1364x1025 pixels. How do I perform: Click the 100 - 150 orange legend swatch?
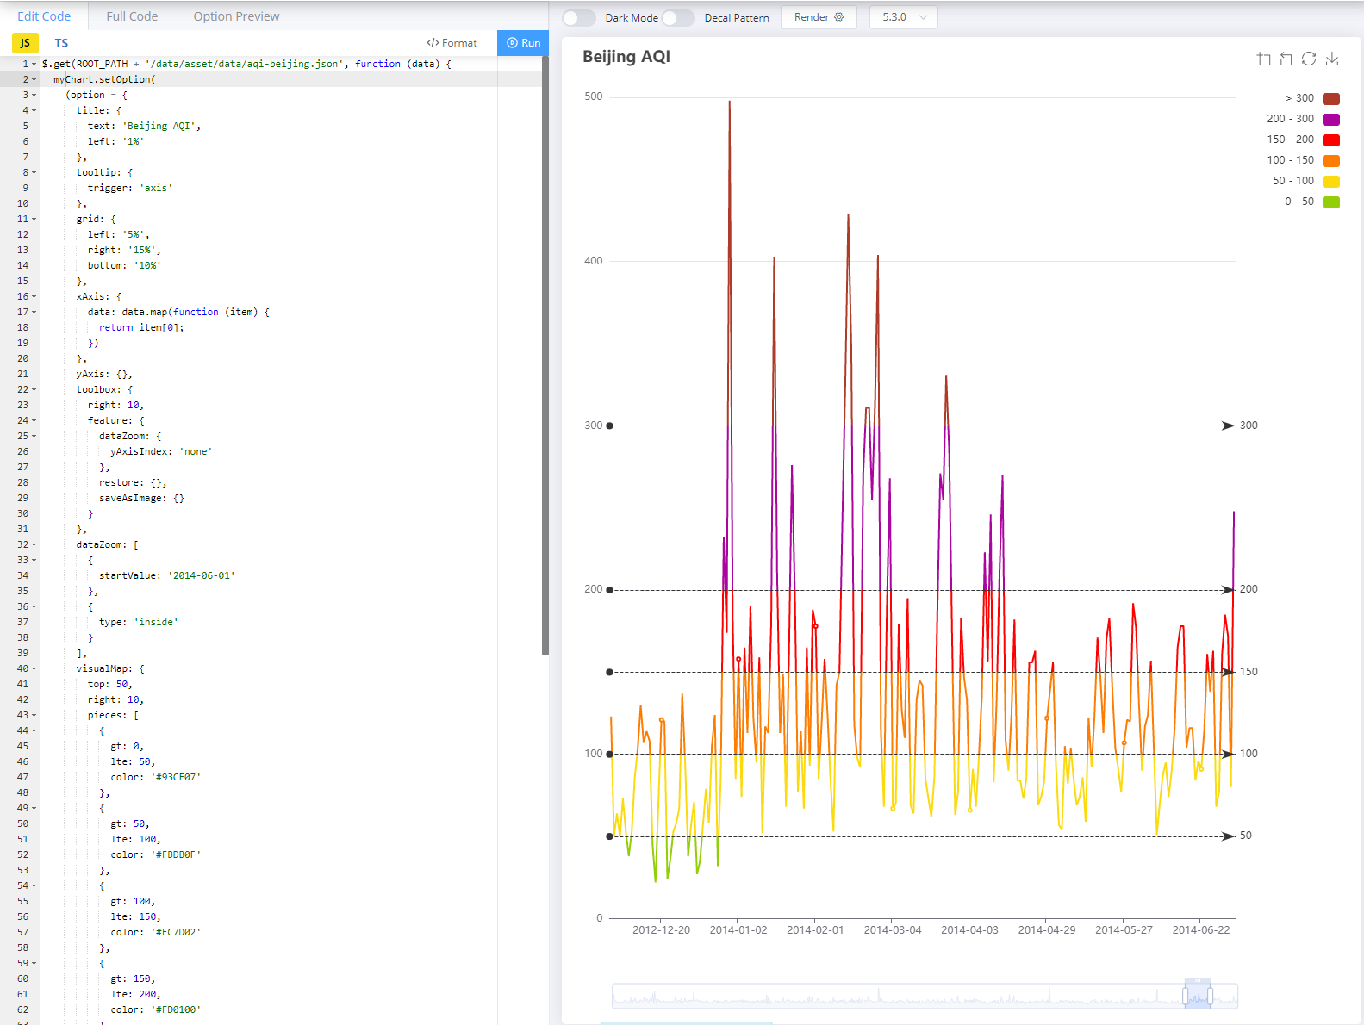tap(1331, 160)
